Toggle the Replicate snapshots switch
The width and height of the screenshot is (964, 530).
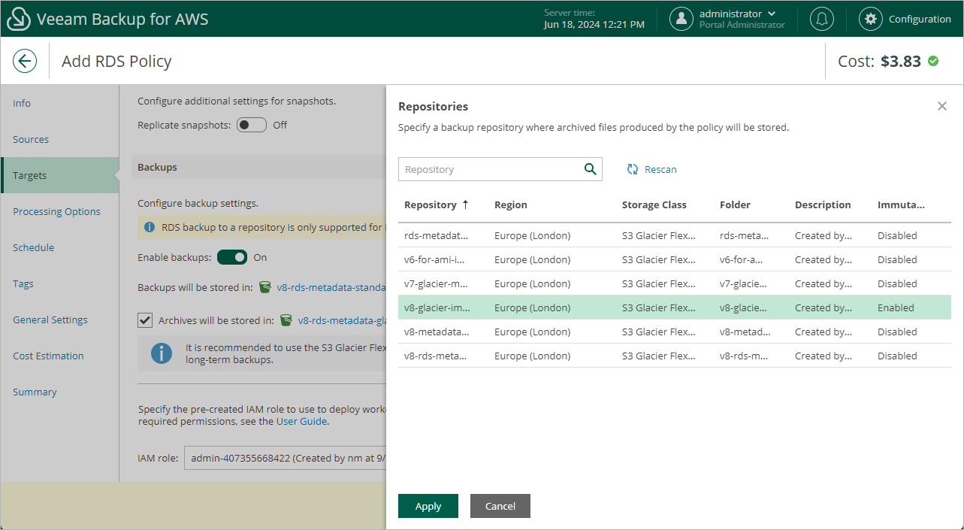tap(252, 125)
